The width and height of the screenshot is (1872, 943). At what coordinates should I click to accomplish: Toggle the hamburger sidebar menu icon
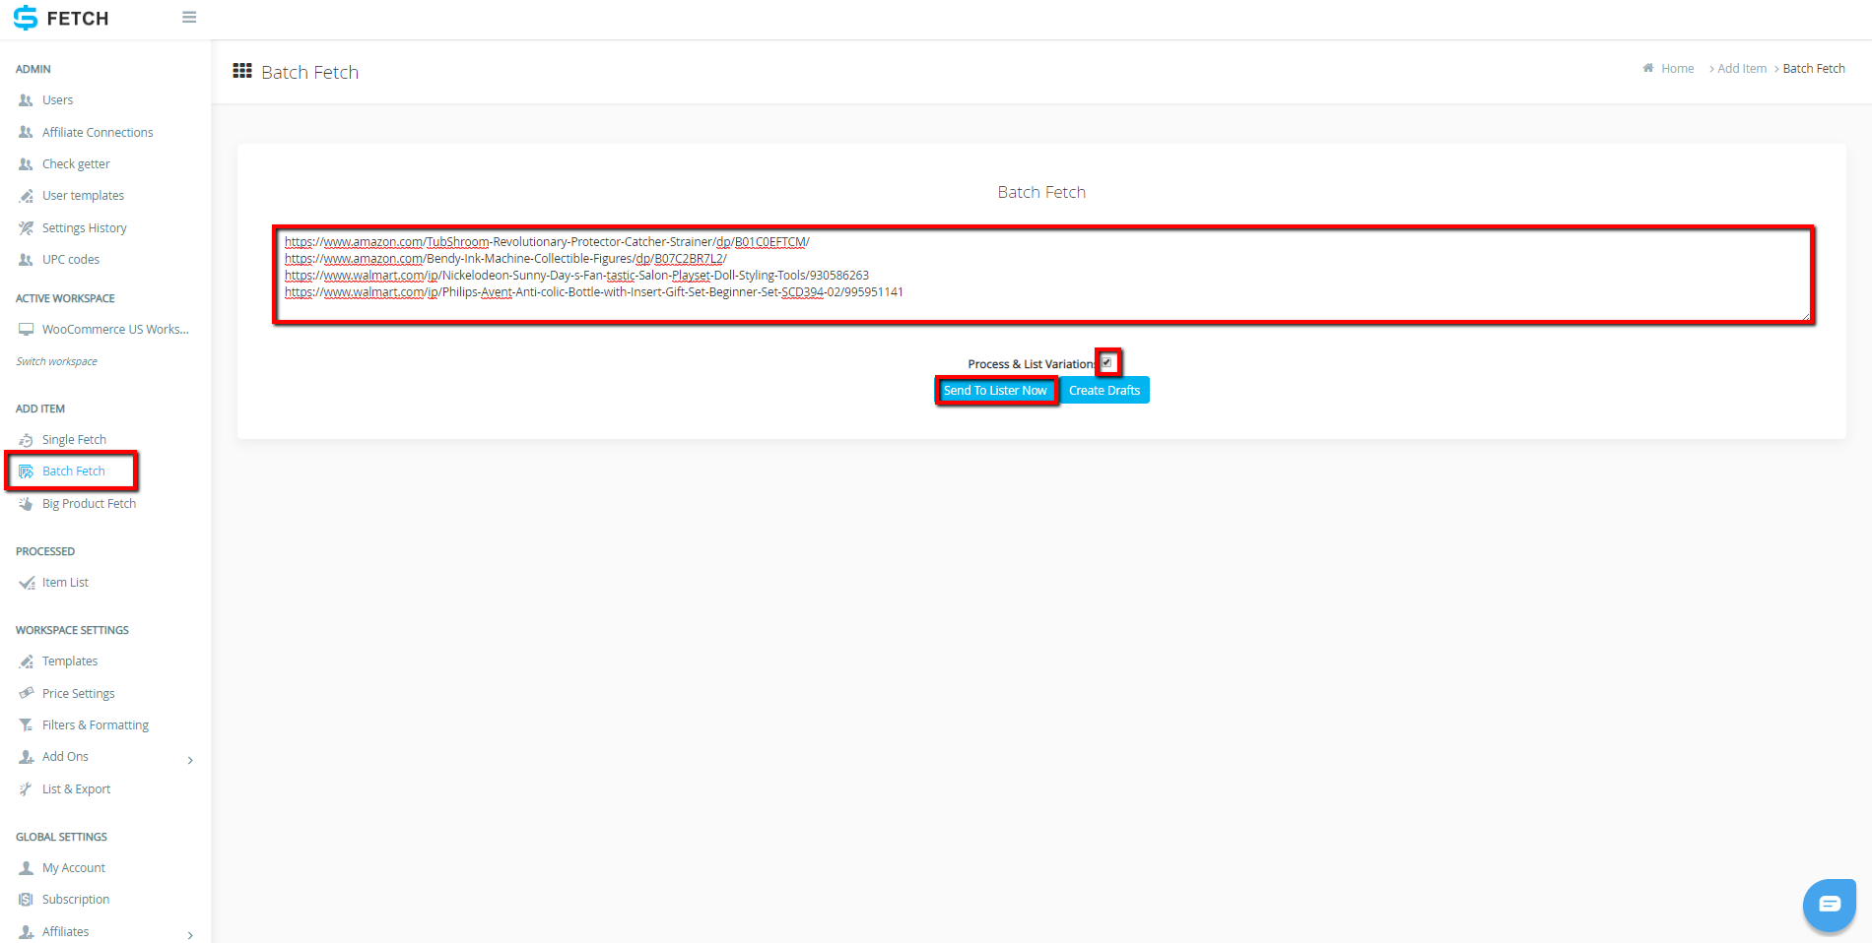(x=189, y=18)
